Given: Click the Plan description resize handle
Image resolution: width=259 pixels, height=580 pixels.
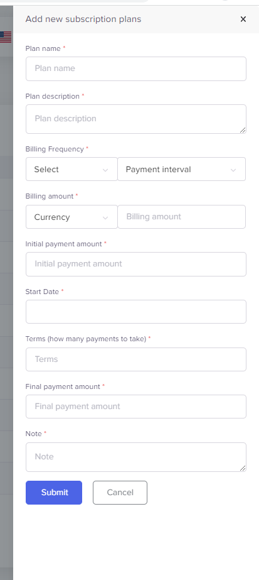Looking at the screenshot, I should click(243, 130).
